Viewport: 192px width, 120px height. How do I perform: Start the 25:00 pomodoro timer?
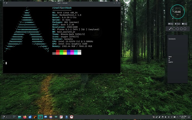tap(178, 24)
